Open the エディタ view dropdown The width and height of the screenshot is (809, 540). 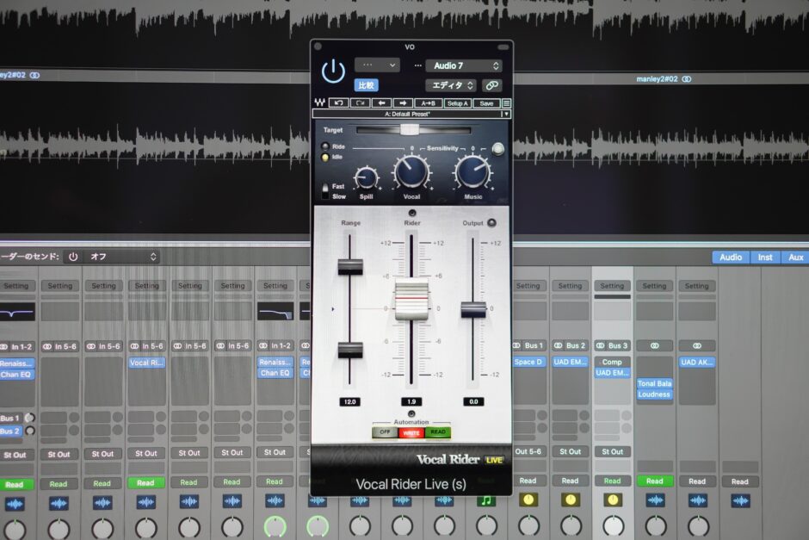point(451,85)
